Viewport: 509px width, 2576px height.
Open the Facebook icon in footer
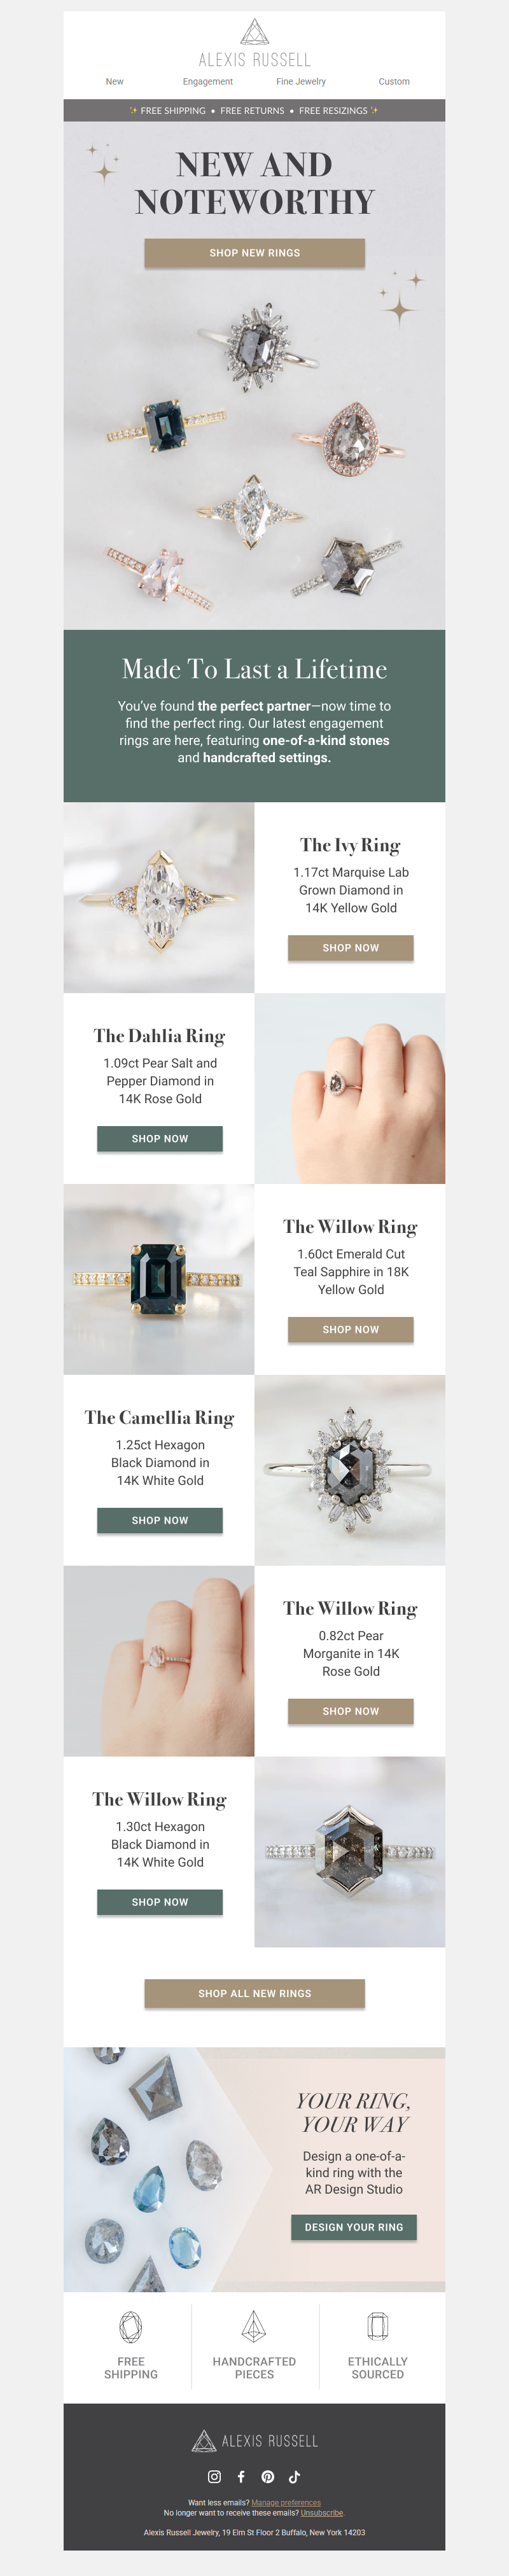(x=241, y=2476)
